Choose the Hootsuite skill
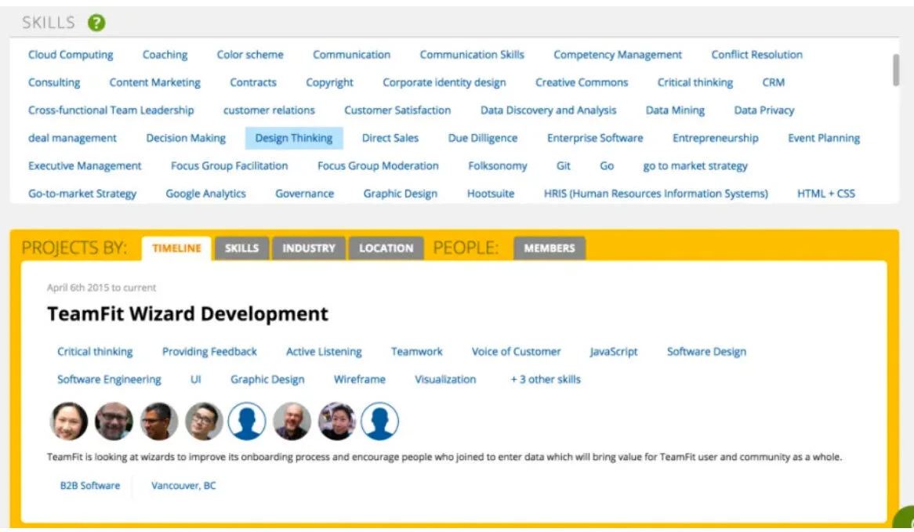 (x=490, y=194)
